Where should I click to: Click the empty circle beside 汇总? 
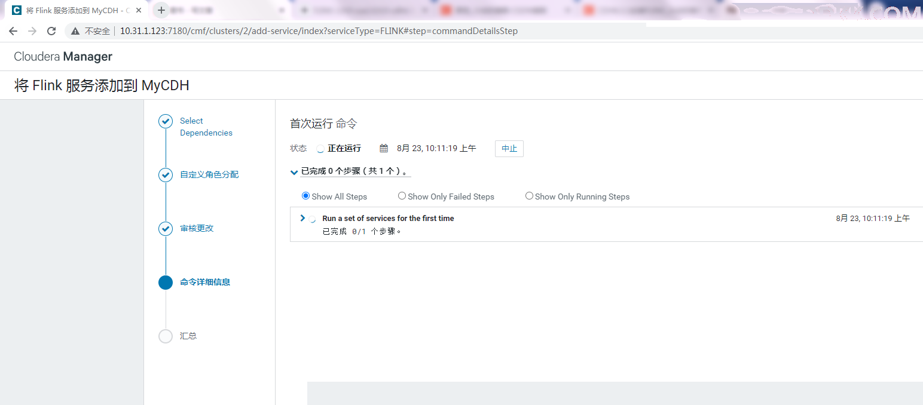pos(166,336)
